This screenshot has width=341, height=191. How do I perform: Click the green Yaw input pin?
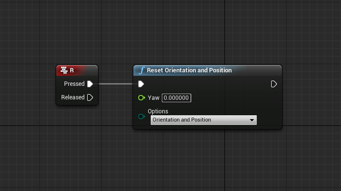click(142, 98)
